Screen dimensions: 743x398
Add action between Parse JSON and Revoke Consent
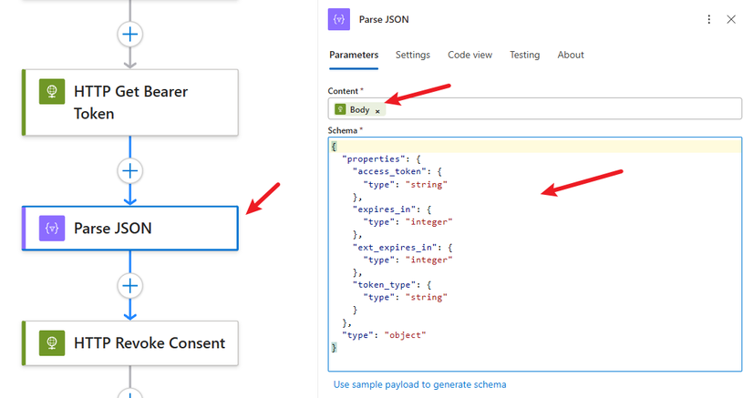(130, 285)
